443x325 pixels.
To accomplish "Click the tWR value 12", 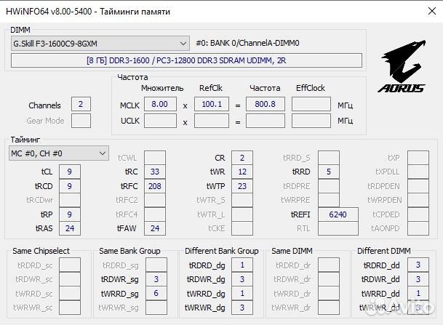I will [242, 172].
